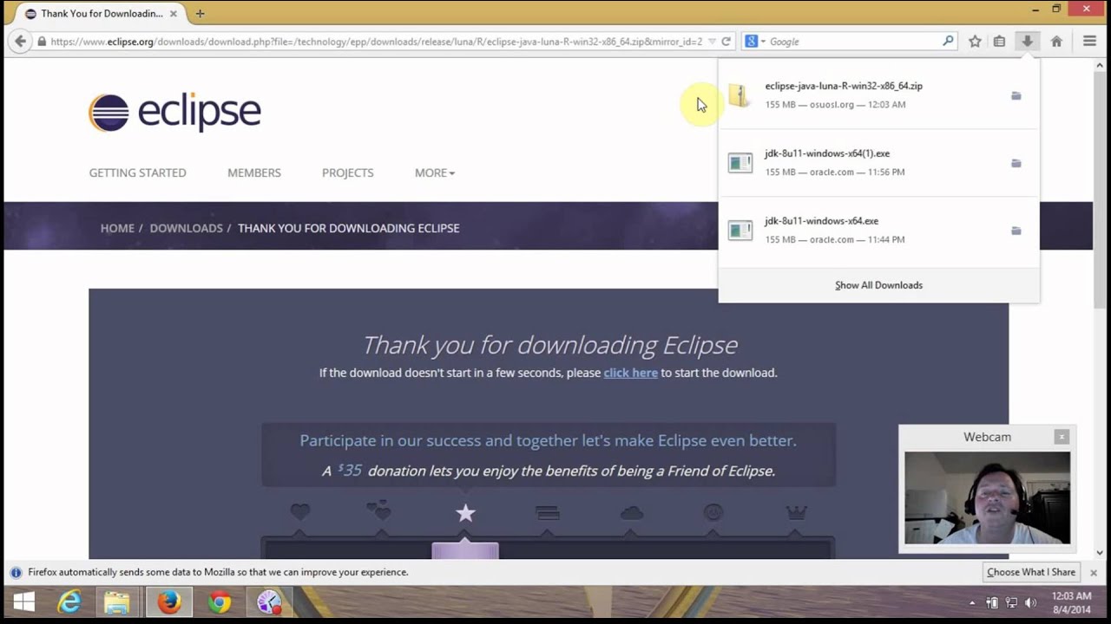Viewport: 1111px width, 624px height.
Task: Open containing folder for eclipse zip download
Action: point(1016,95)
